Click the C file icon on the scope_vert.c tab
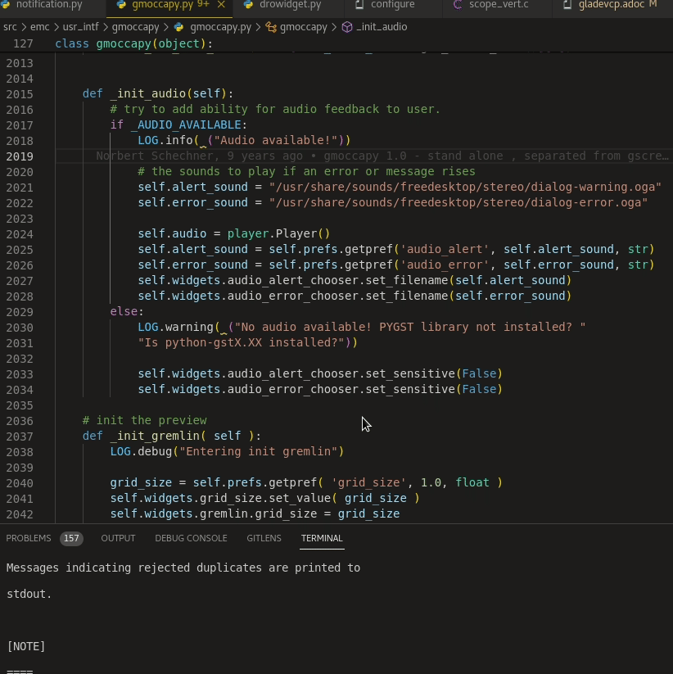 (x=457, y=5)
